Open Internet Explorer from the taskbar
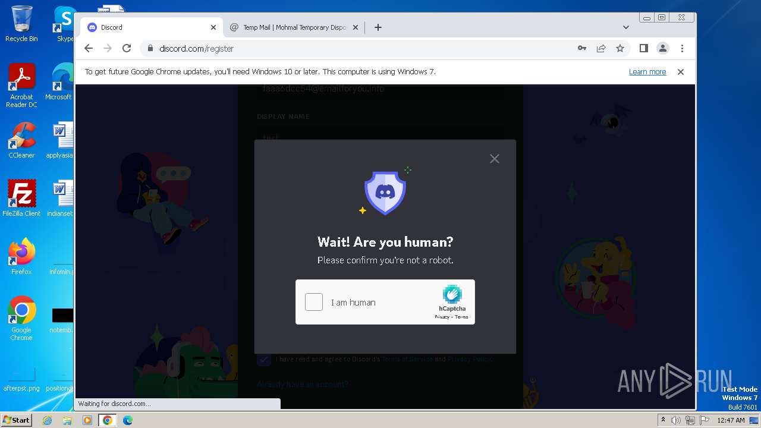761x428 pixels. 48,420
